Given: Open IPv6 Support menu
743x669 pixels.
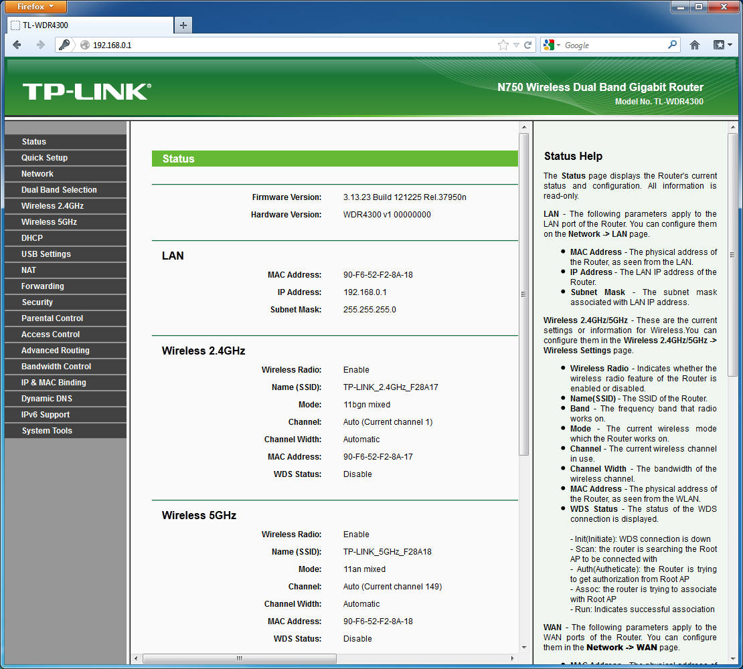Looking at the screenshot, I should [x=66, y=415].
